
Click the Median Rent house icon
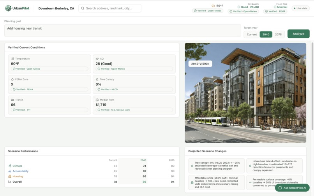point(97,100)
